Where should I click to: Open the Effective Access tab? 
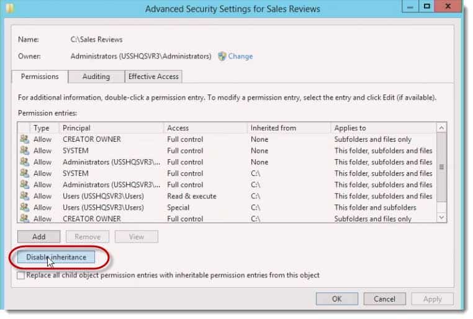tap(153, 76)
